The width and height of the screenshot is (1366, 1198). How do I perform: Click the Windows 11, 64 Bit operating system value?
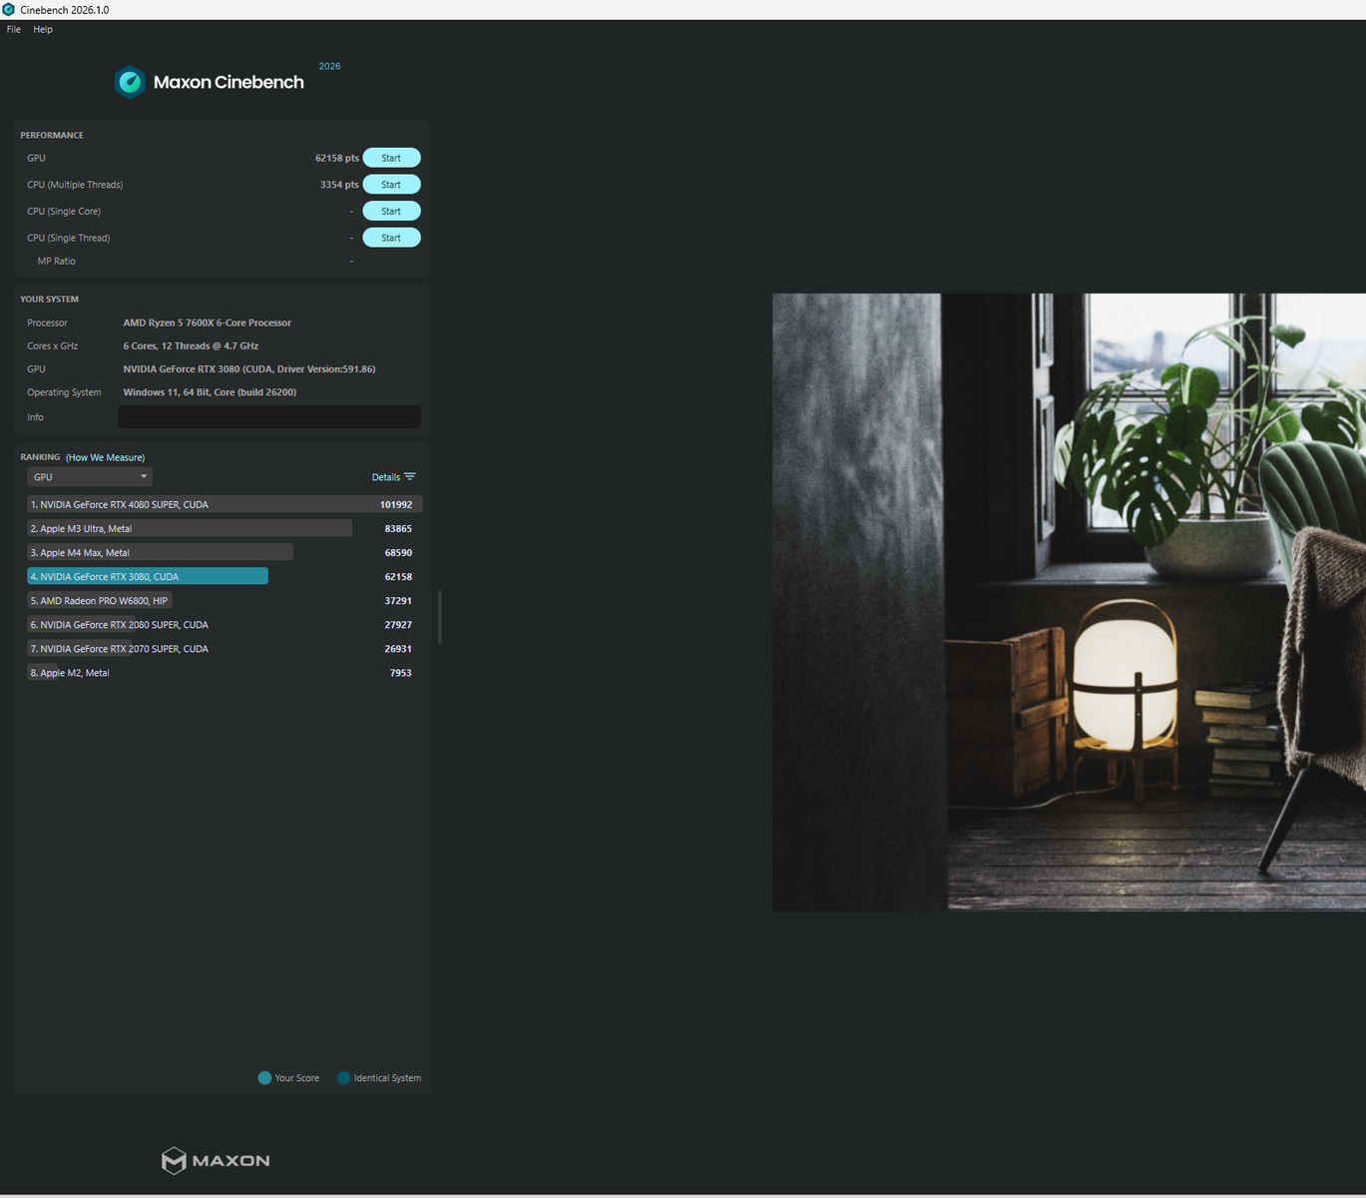[x=210, y=391]
